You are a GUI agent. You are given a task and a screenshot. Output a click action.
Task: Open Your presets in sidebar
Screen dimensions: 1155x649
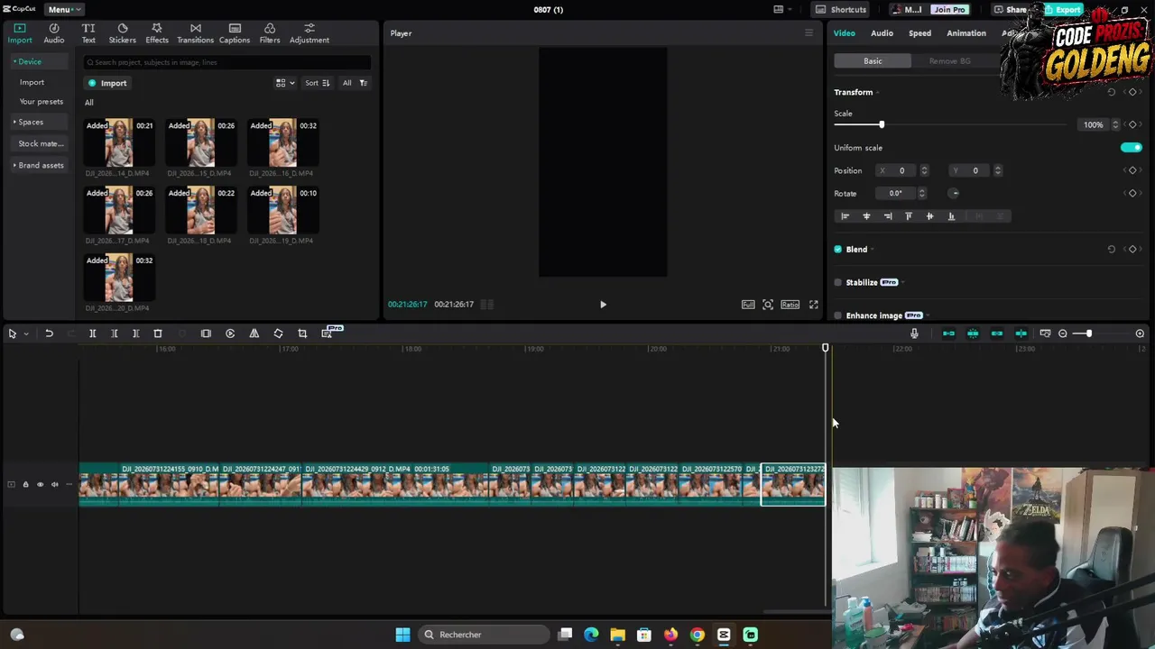pyautogui.click(x=42, y=102)
